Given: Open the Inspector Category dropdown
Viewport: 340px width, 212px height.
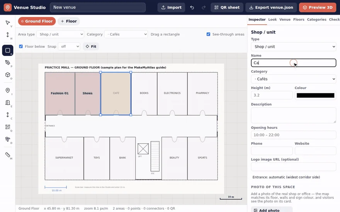Looking at the screenshot, I should (x=293, y=79).
